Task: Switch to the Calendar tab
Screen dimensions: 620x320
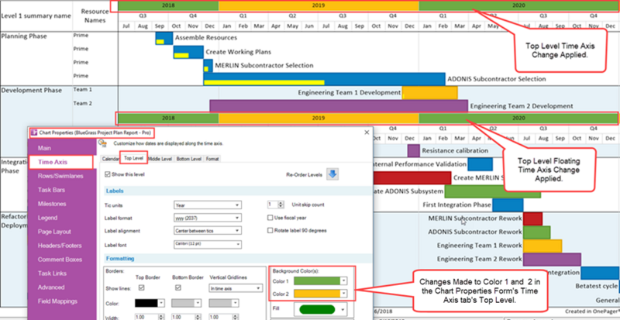Action: pyautogui.click(x=110, y=159)
